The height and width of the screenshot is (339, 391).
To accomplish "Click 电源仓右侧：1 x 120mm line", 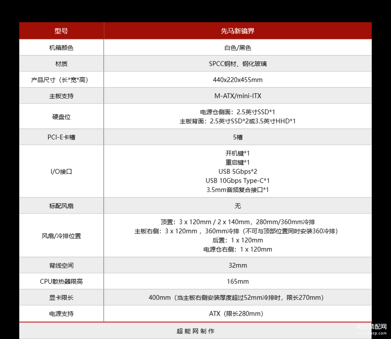I will 238,249.
